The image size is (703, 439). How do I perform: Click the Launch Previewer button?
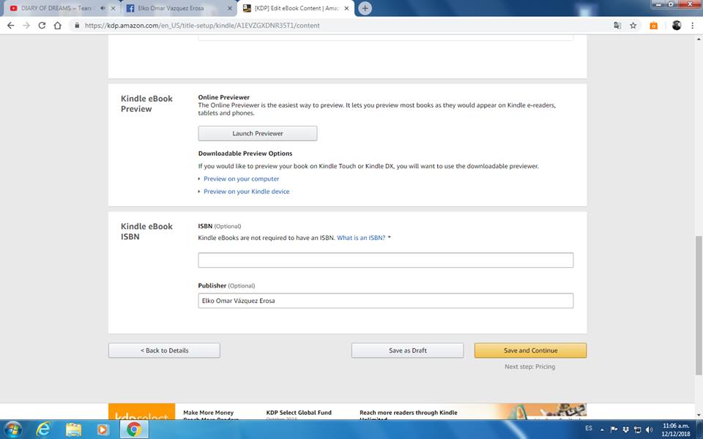point(257,133)
